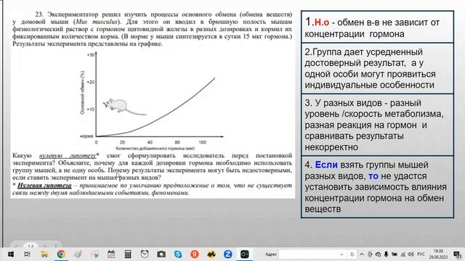Open the microphone tray icon

[386, 254]
